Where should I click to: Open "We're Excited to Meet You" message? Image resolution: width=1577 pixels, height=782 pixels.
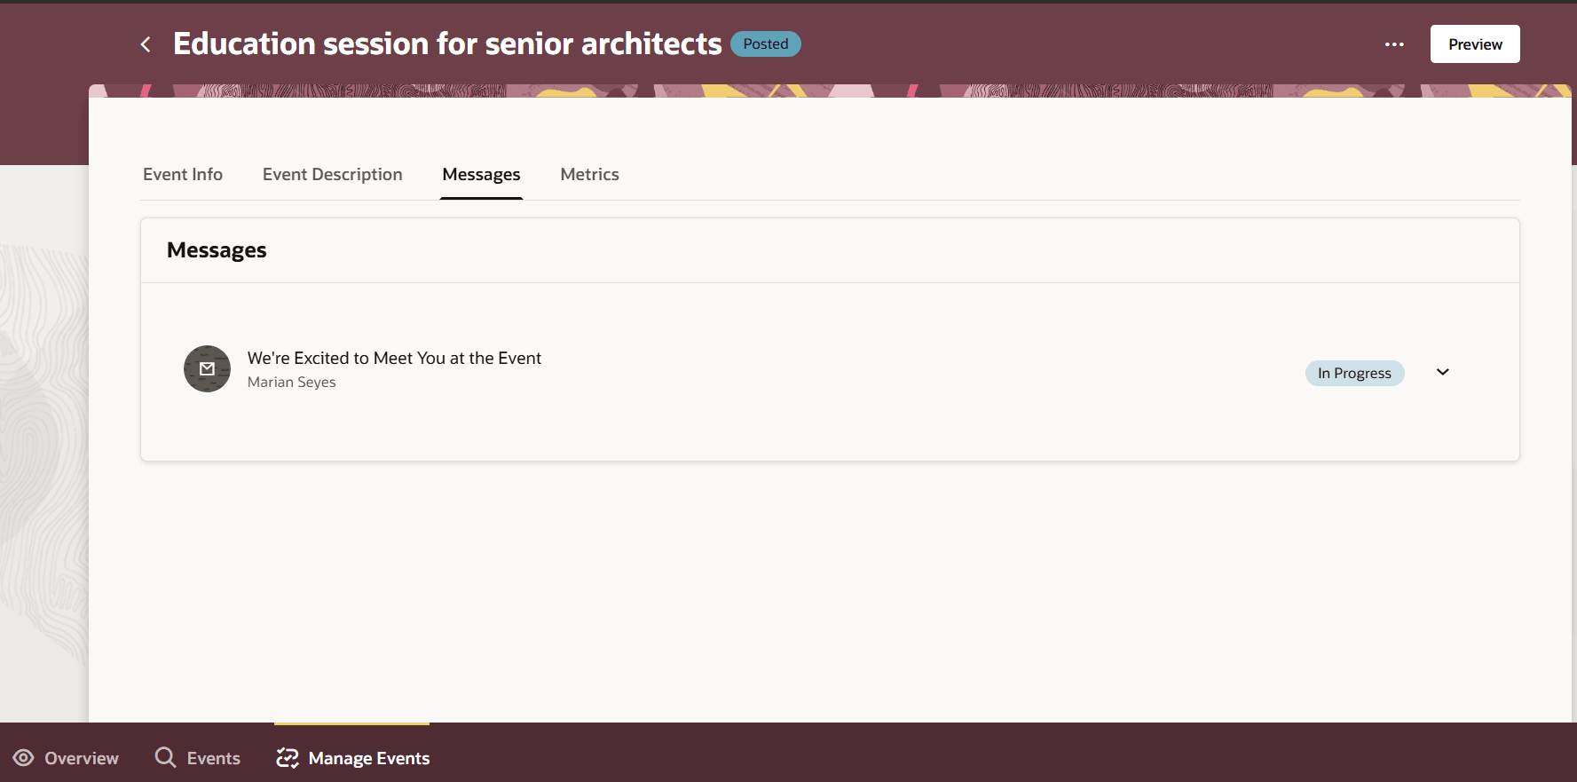(394, 358)
